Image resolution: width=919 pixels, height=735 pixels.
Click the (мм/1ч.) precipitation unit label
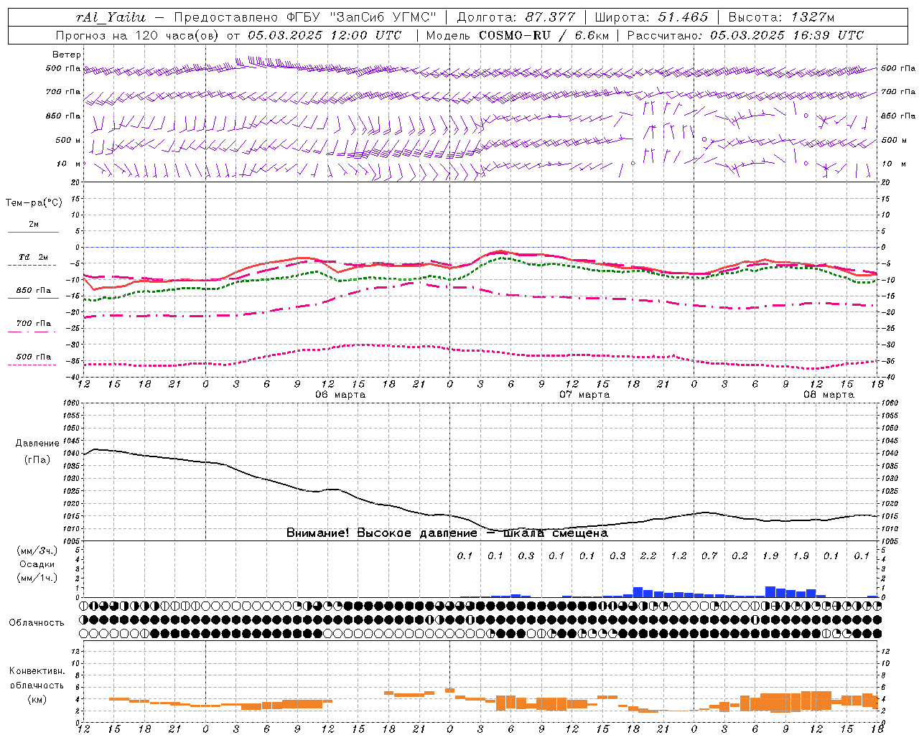(x=37, y=578)
